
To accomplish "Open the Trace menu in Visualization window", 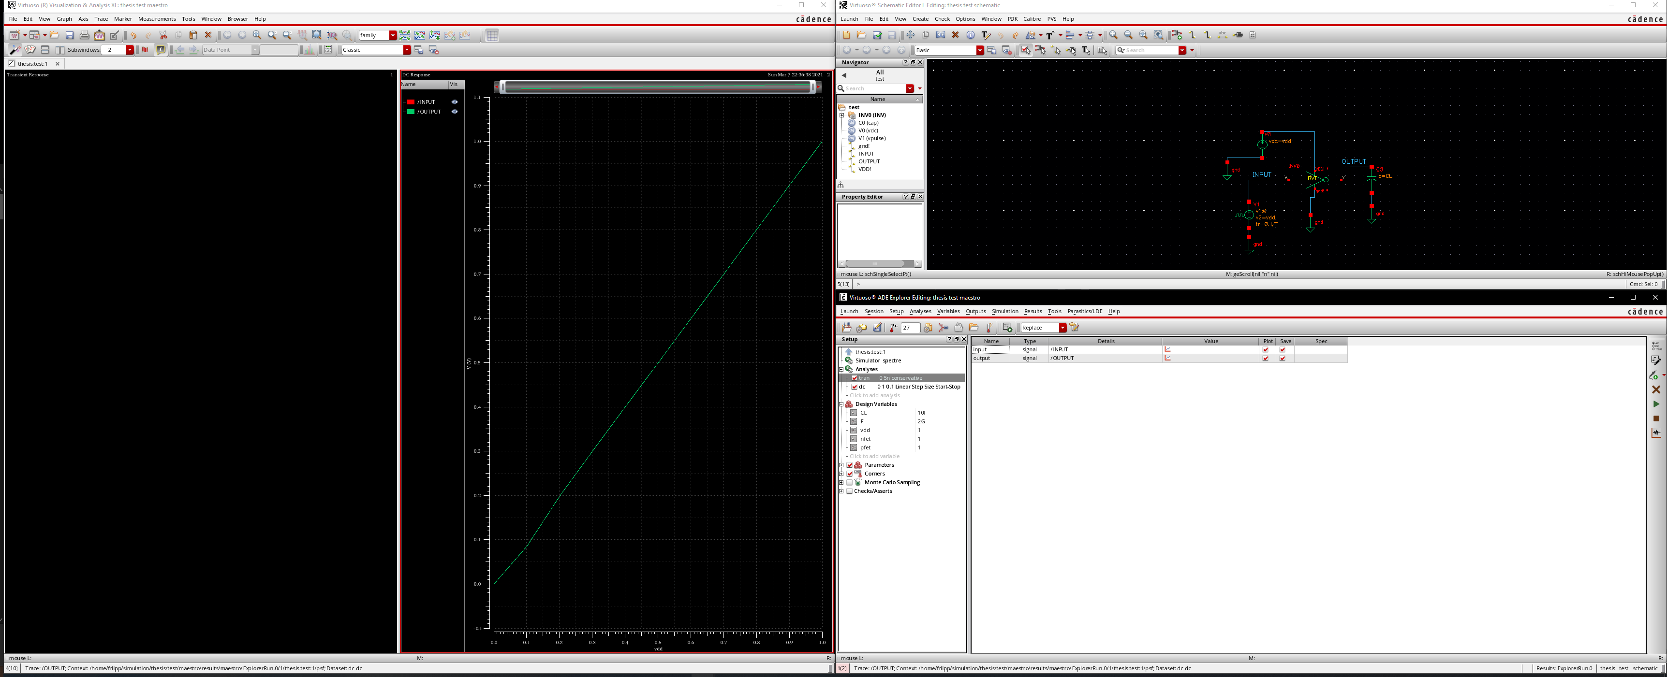I will pyautogui.click(x=101, y=19).
